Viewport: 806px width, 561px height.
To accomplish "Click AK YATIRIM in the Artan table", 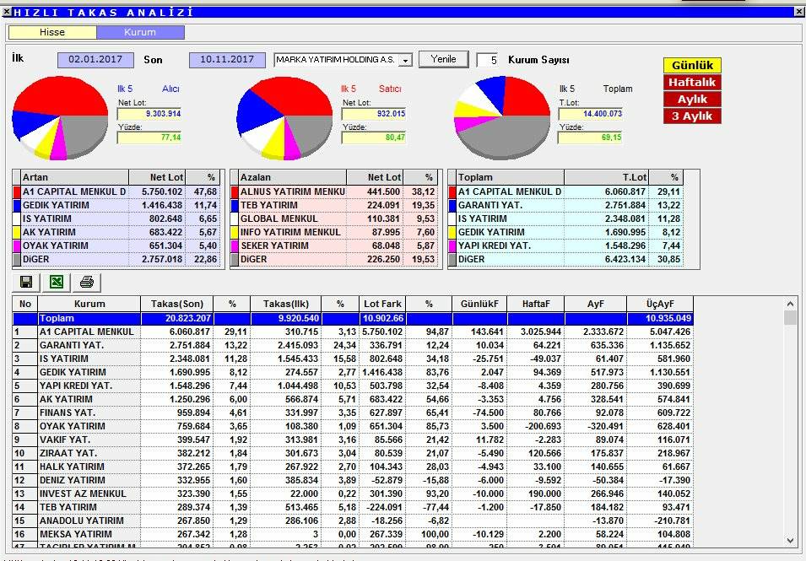I will [49, 232].
